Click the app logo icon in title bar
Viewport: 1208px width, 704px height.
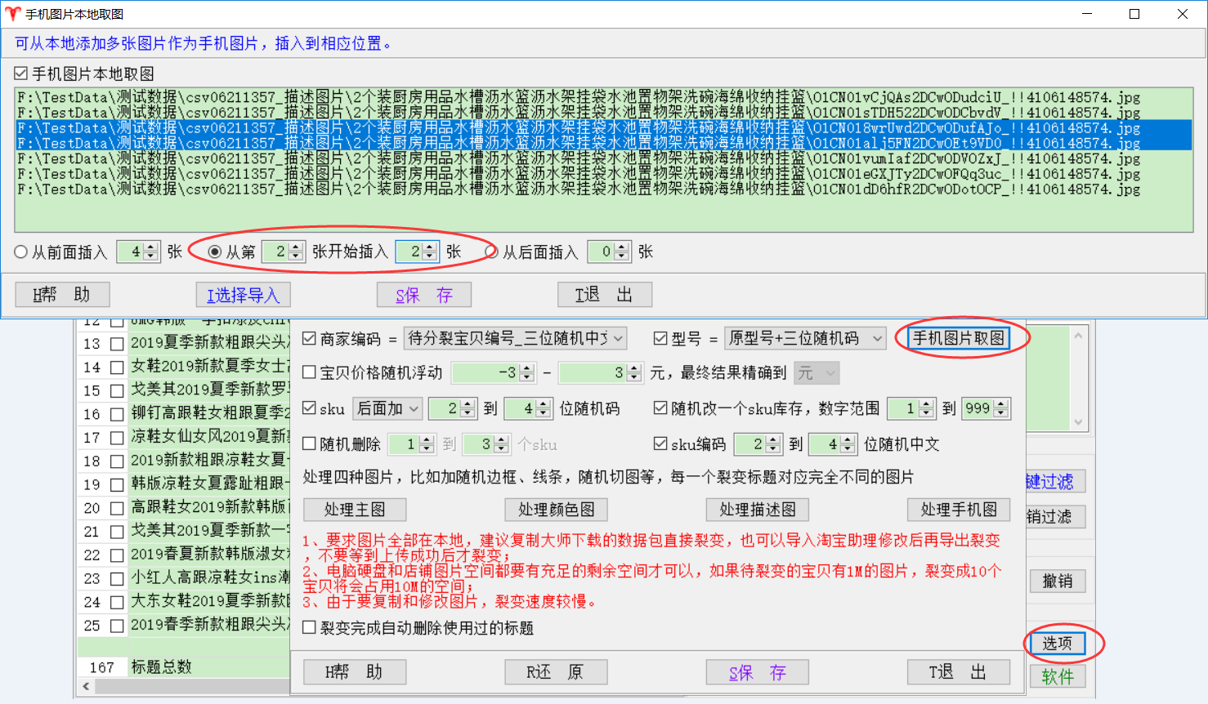[x=12, y=14]
